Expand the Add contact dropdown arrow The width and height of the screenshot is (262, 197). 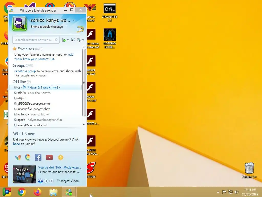(x=68, y=40)
